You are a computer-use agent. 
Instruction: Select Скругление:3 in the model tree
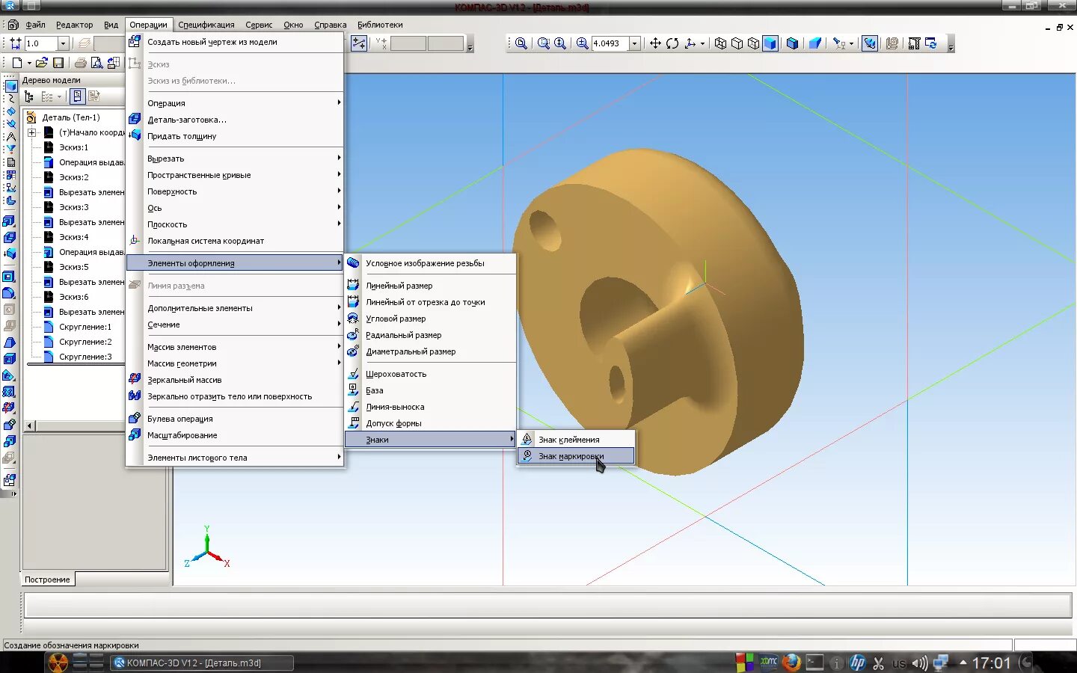click(x=85, y=357)
